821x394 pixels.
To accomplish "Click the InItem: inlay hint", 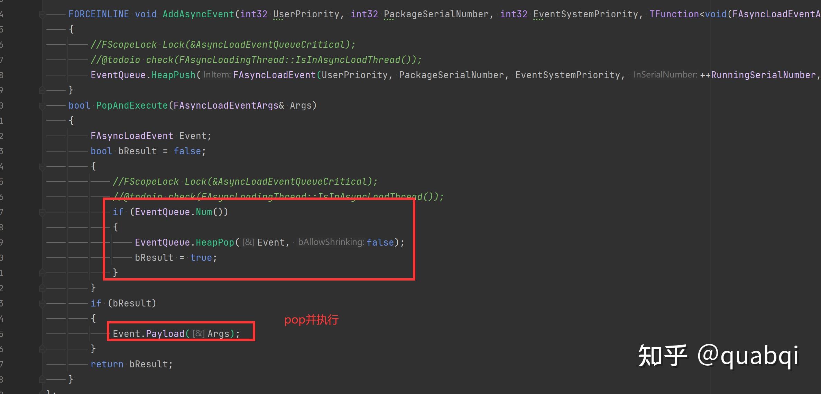I will point(217,75).
